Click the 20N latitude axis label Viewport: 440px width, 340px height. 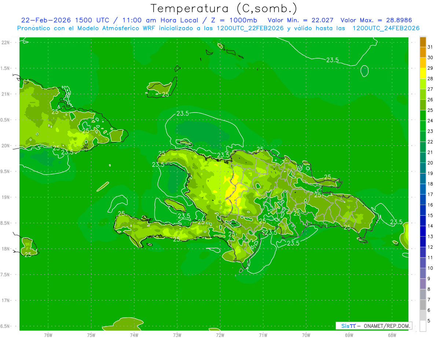point(5,146)
